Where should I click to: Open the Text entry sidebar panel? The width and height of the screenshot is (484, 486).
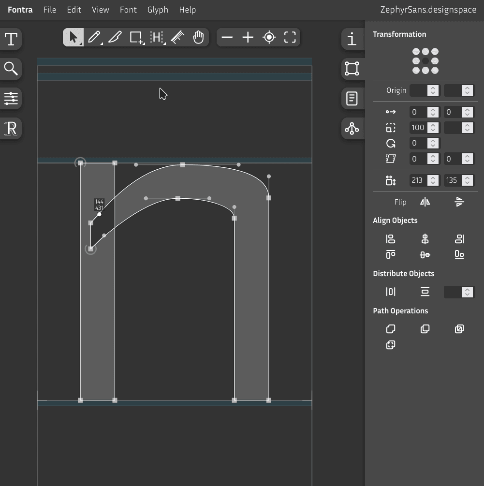[x=11, y=39]
